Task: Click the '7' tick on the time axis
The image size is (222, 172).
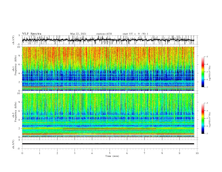Action: tap(145, 153)
